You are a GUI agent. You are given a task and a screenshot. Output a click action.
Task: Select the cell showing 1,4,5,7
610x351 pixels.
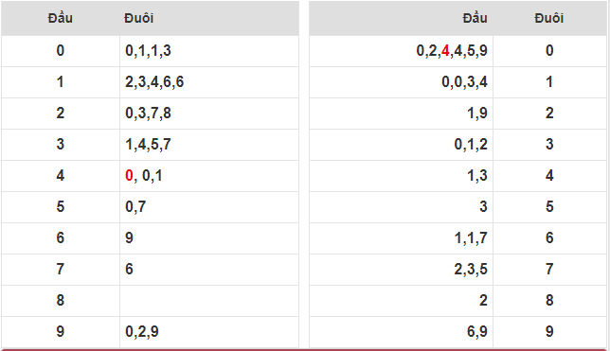coord(209,145)
